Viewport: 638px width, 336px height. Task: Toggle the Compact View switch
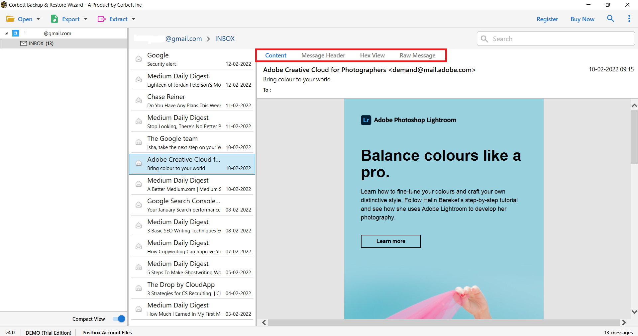tap(119, 319)
